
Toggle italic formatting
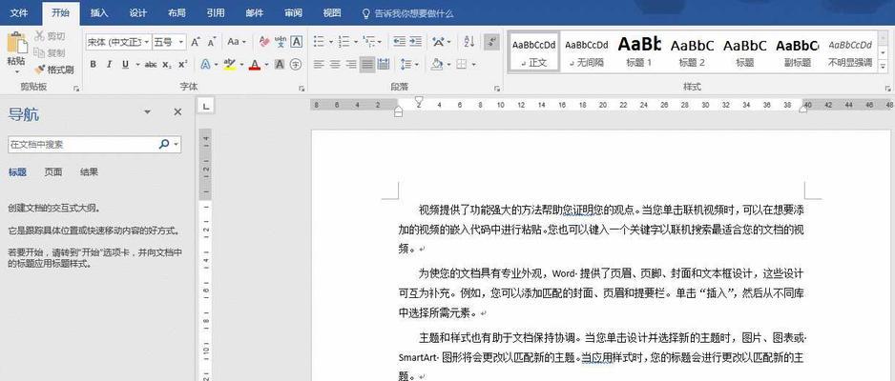(x=109, y=65)
